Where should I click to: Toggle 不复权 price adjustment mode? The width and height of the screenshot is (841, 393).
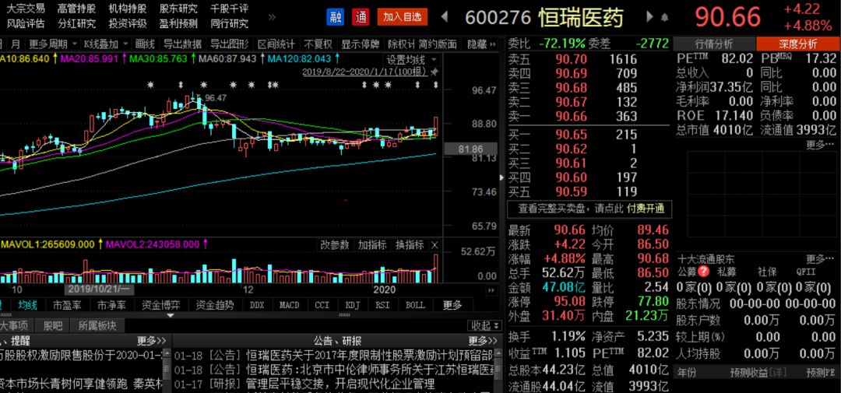point(318,44)
